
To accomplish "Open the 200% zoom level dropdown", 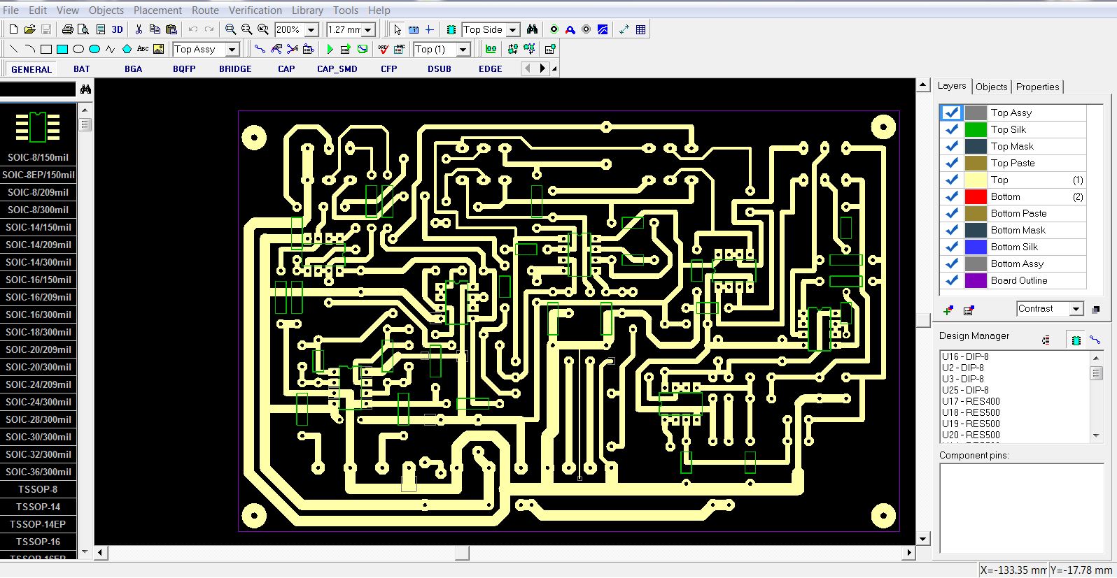I will [311, 29].
